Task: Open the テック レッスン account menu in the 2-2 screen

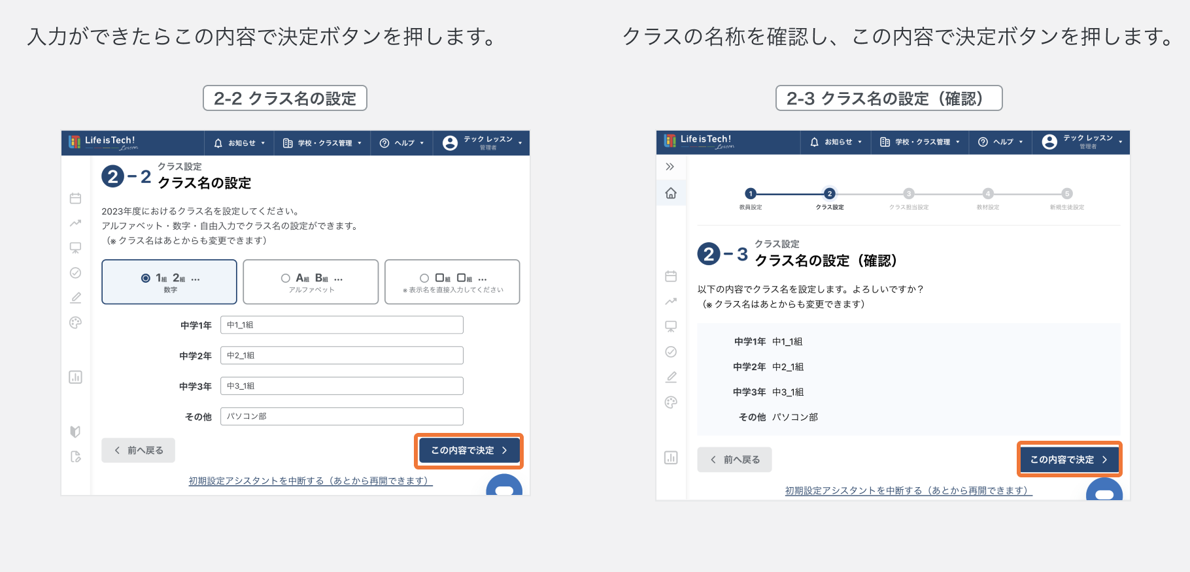Action: point(483,143)
